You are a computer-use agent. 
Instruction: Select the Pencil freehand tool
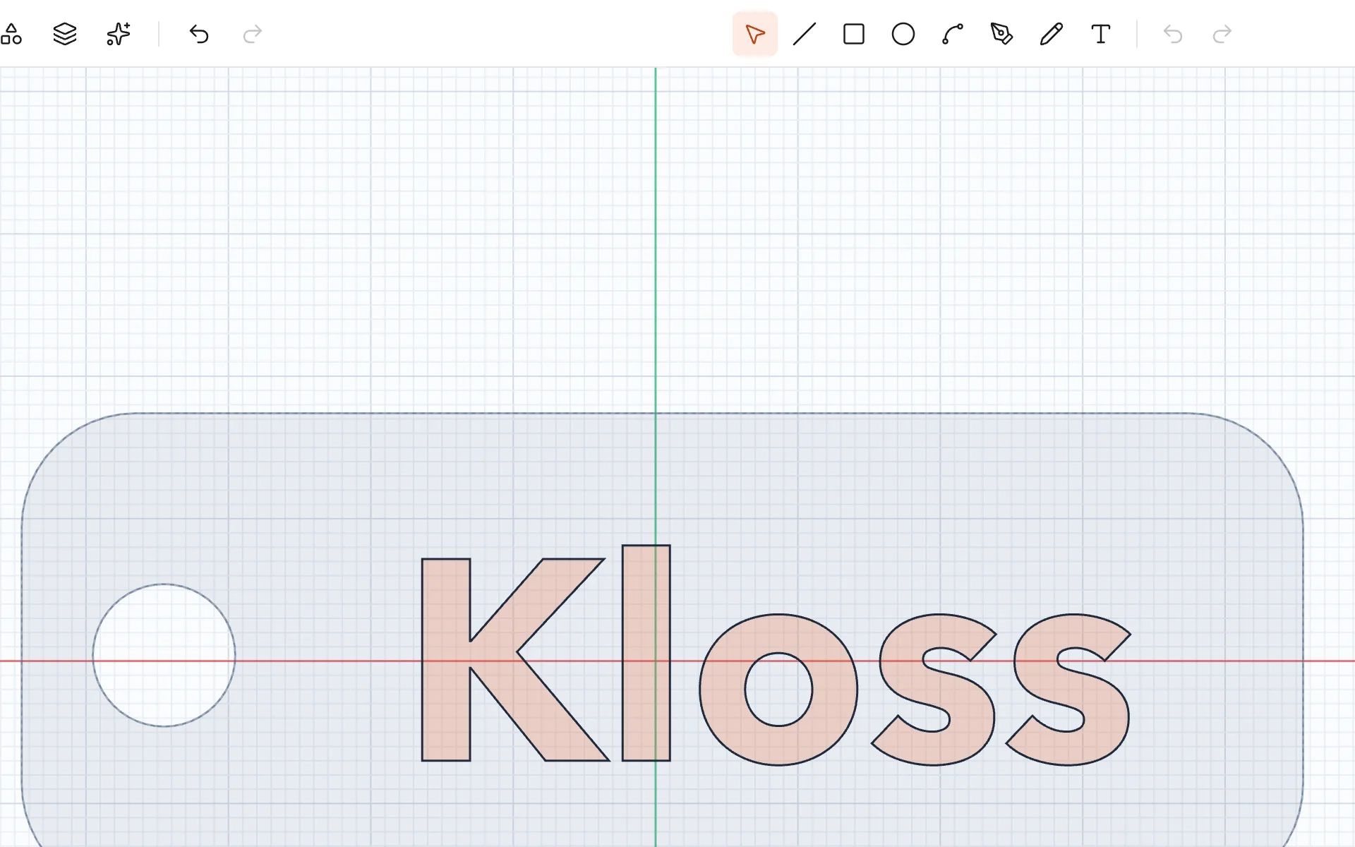pyautogui.click(x=1052, y=34)
